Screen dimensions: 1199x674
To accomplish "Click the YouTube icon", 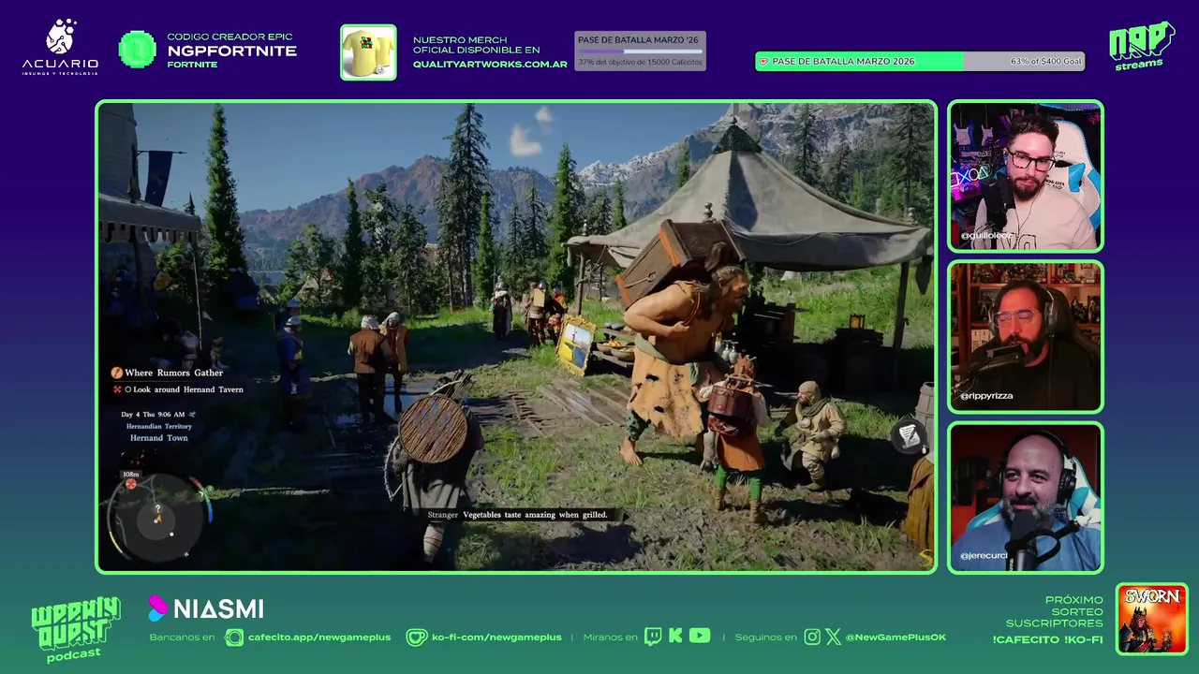I will [700, 636].
